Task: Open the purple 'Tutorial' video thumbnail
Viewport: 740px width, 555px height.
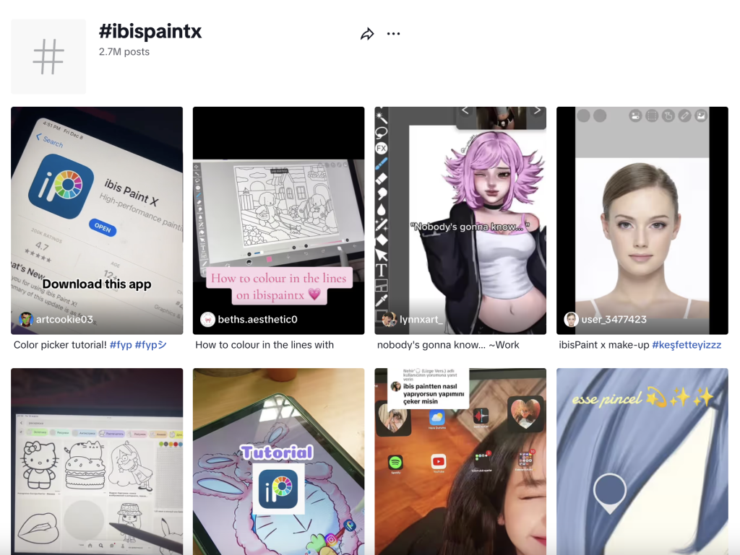Action: 278,462
